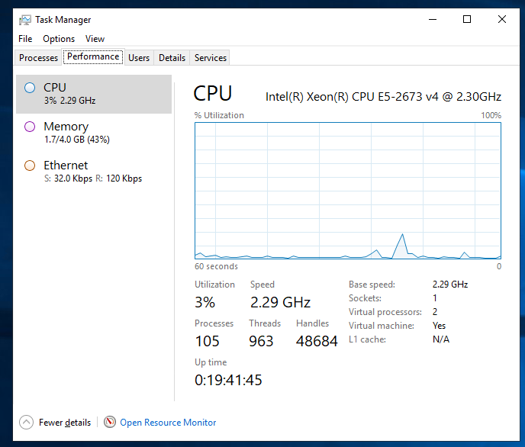Screen dimensions: 525x447
Task: Click the Fewer details button
Action: [64, 423]
